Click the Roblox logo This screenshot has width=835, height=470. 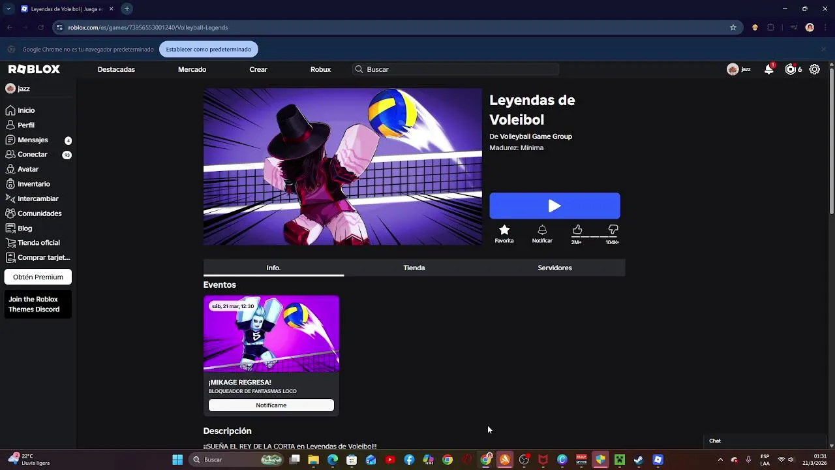click(x=34, y=69)
